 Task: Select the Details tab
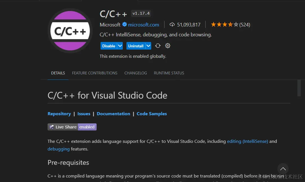pyautogui.click(x=58, y=73)
